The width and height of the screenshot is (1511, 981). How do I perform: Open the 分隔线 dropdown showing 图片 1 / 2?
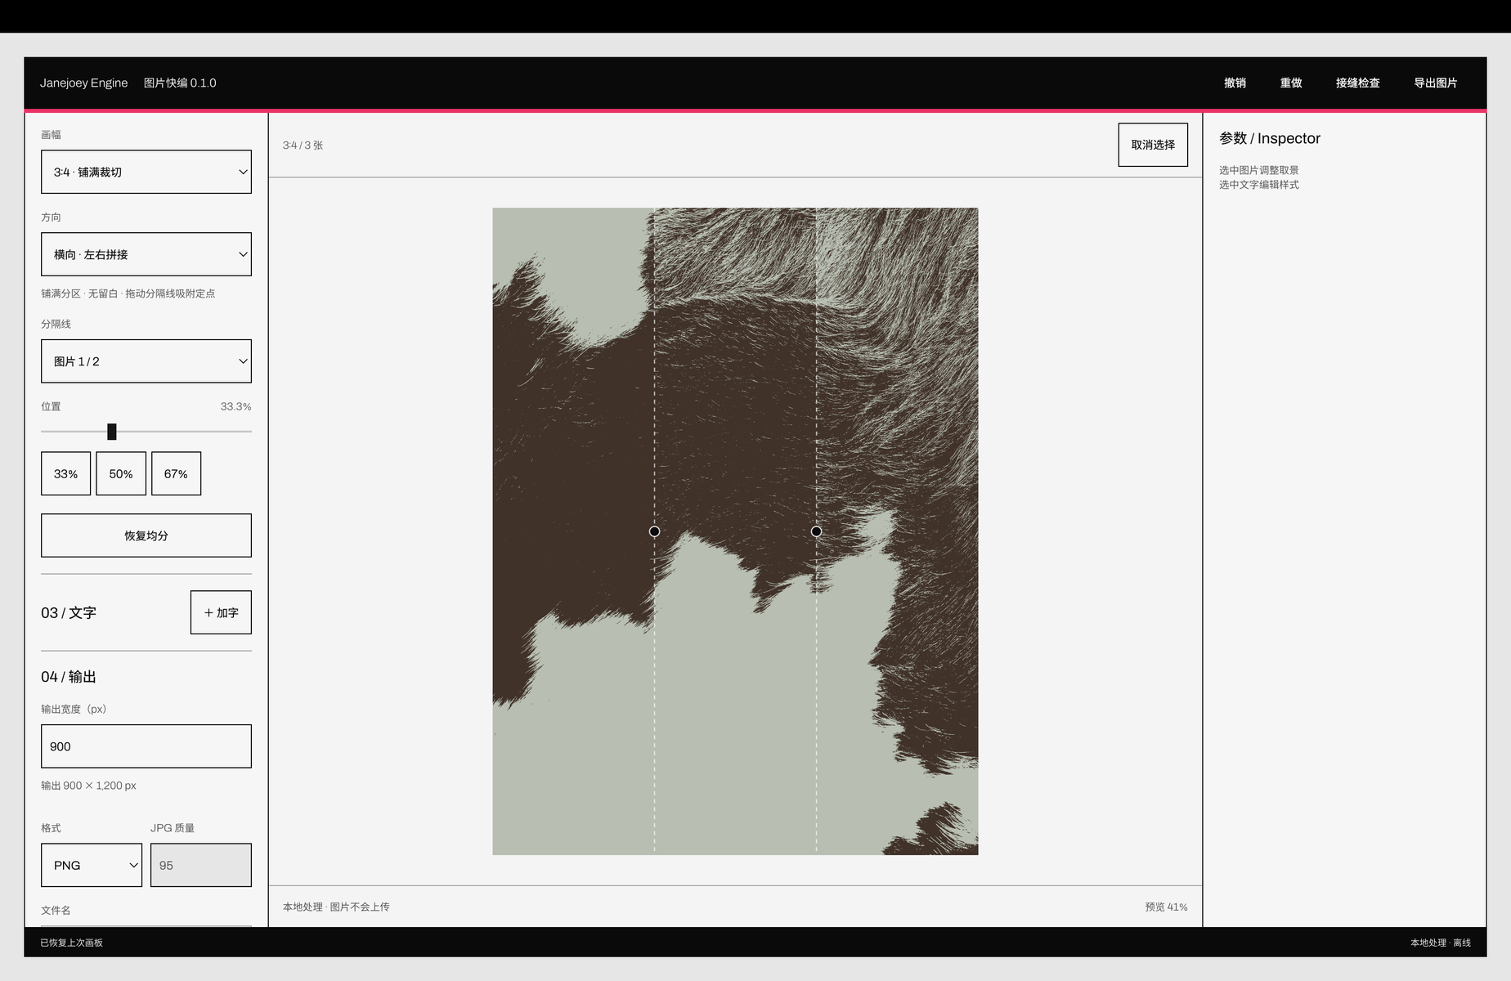click(146, 361)
